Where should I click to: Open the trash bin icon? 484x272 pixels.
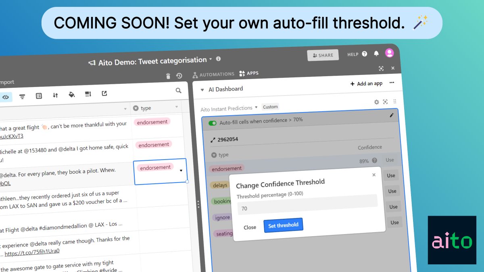click(169, 76)
